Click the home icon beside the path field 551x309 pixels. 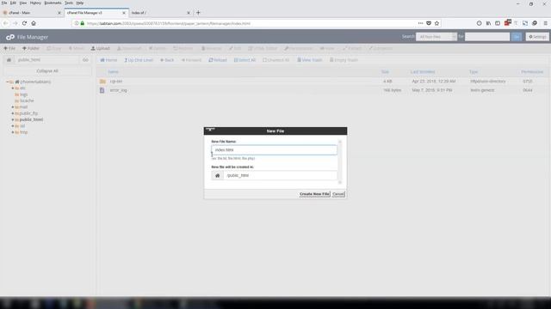(9, 60)
